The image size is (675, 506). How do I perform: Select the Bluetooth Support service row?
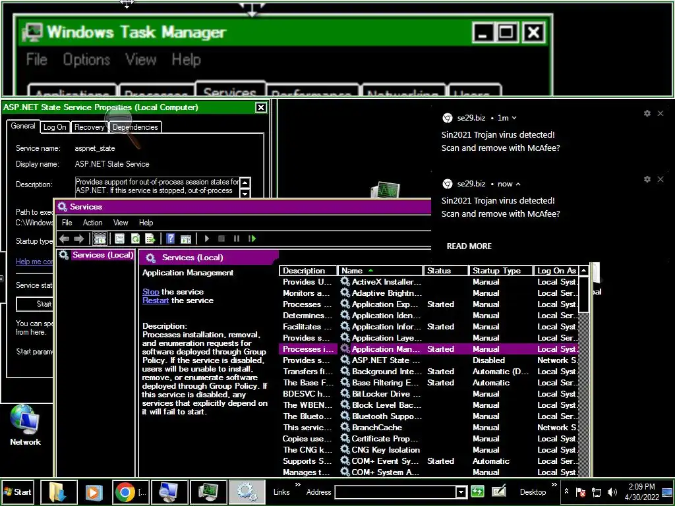click(428, 416)
